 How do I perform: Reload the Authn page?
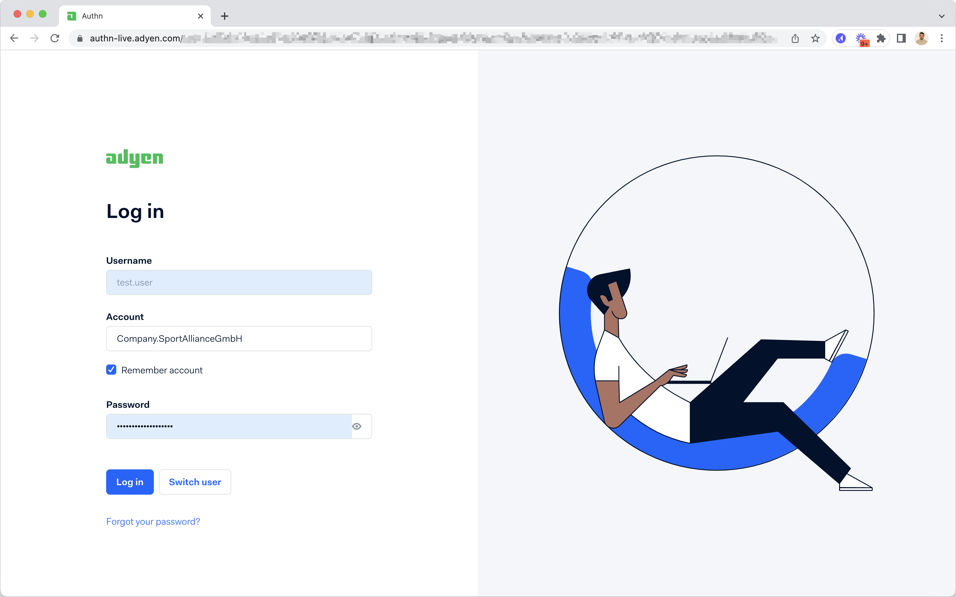coord(55,38)
